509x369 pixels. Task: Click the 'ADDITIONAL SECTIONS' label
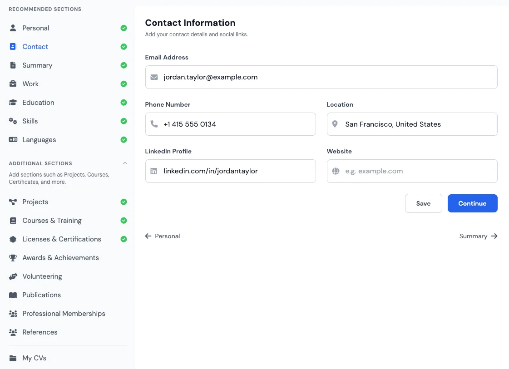(40, 163)
